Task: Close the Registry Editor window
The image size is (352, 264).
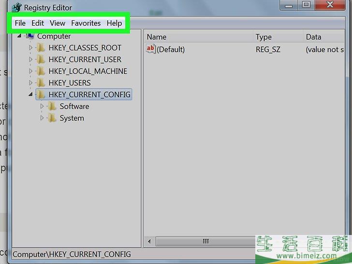Action: [330, 5]
